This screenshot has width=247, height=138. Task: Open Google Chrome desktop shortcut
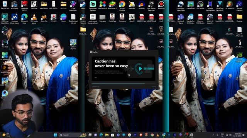click(122, 6)
